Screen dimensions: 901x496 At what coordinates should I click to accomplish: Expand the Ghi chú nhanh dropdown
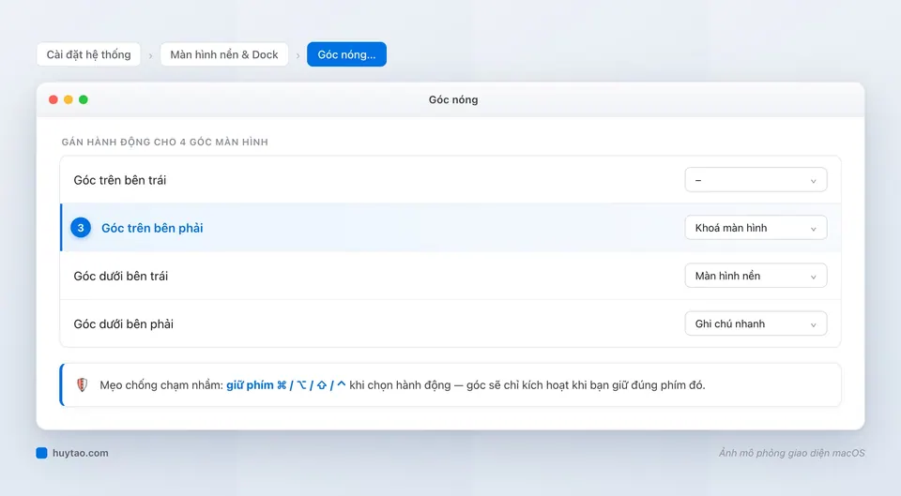coord(756,323)
